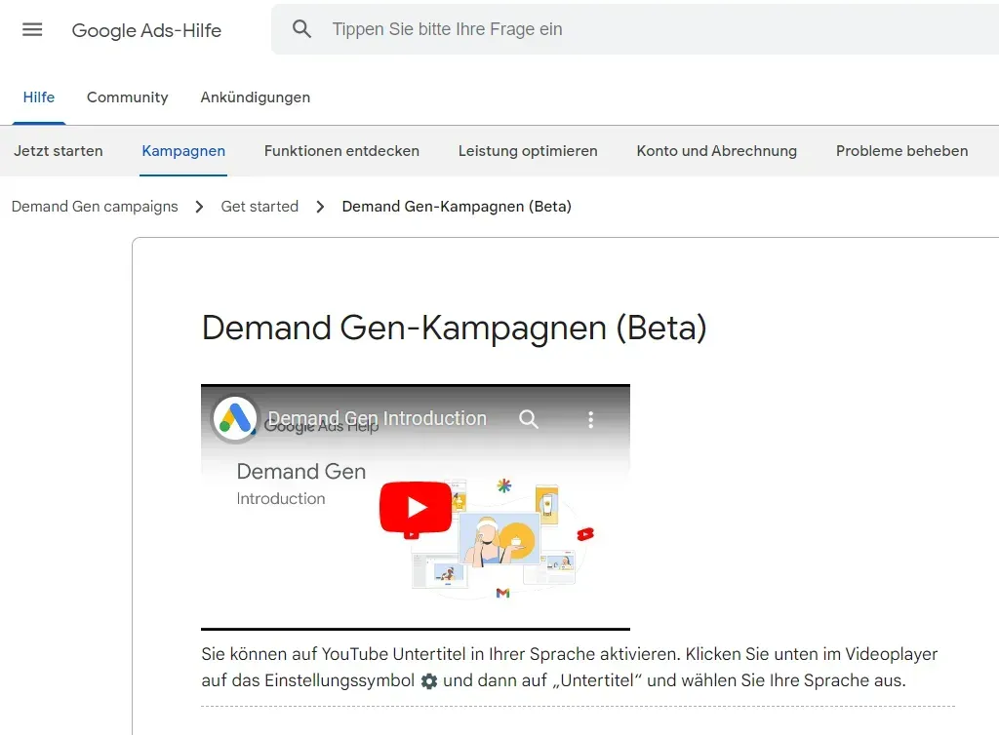Select the Kampagnen menu item
999x735 pixels.
pyautogui.click(x=183, y=151)
